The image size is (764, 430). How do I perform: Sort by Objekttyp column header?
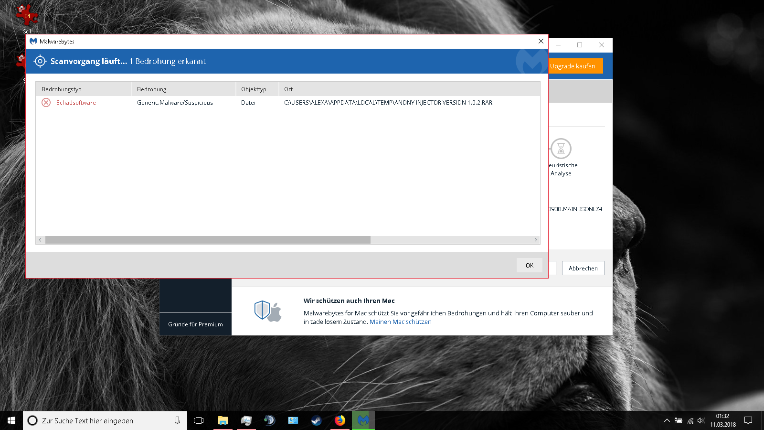(257, 89)
